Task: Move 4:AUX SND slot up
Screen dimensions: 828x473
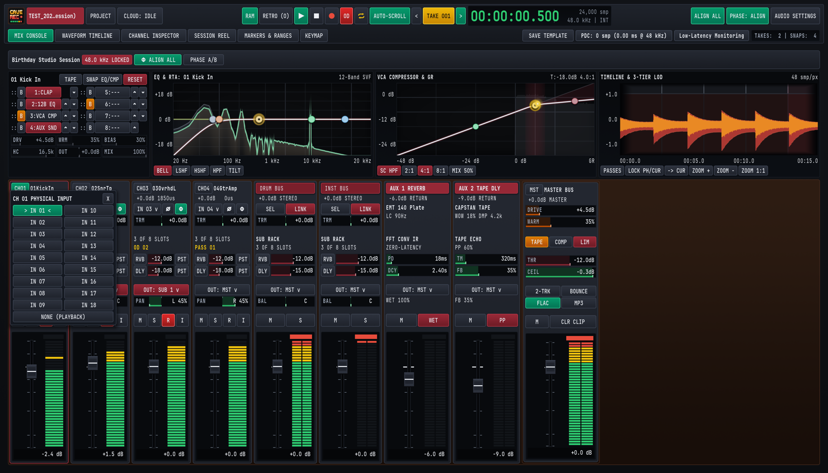Action: pos(66,128)
